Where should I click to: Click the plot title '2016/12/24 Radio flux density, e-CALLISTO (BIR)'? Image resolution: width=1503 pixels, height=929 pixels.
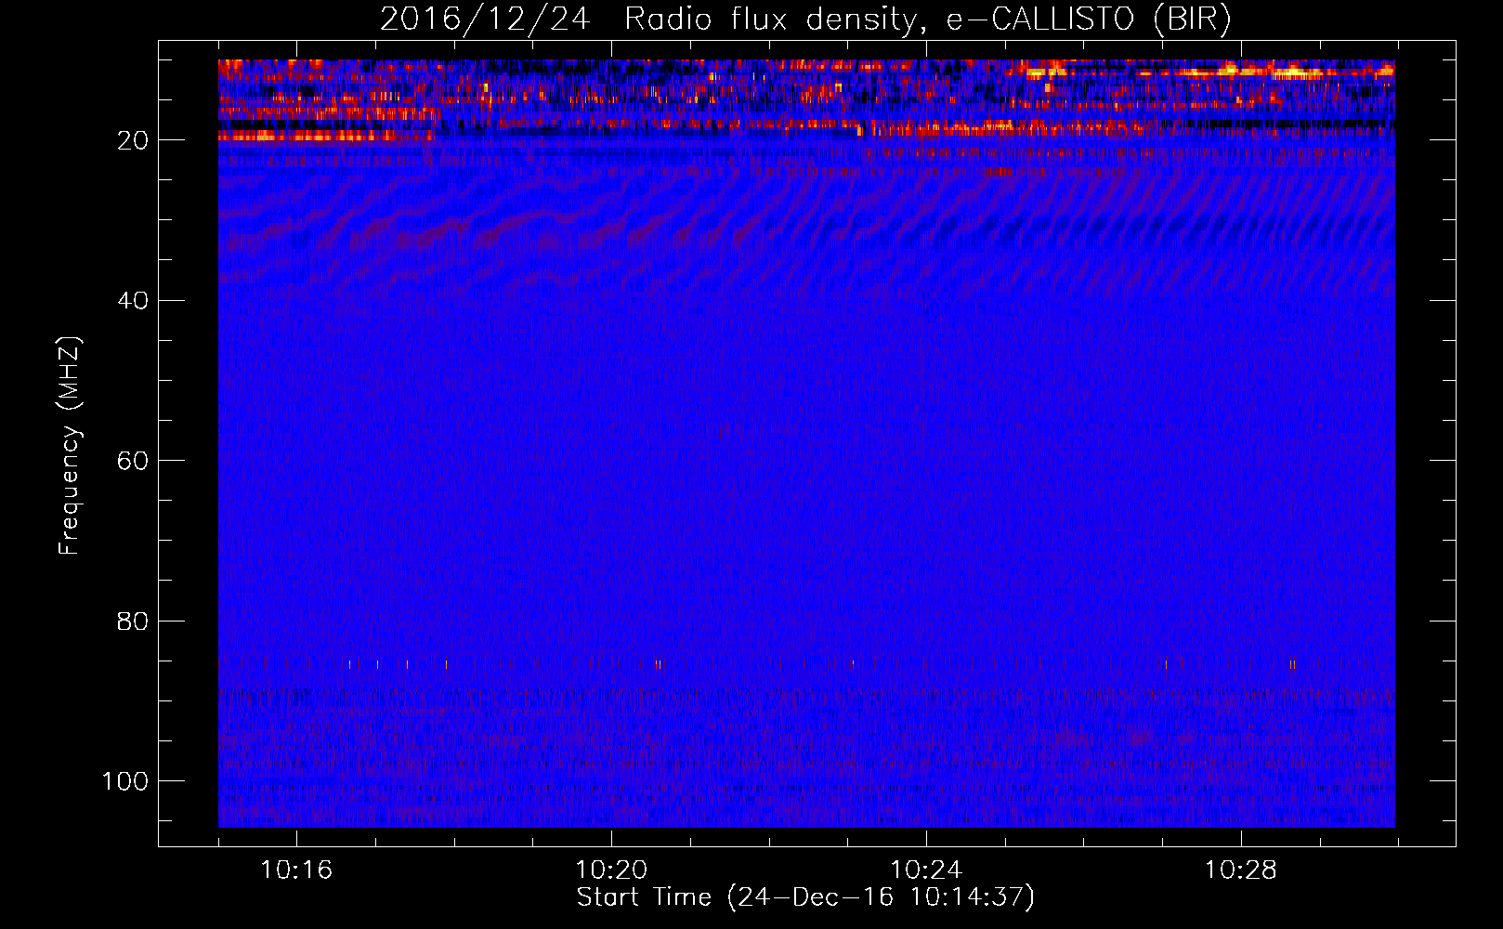pos(805,19)
